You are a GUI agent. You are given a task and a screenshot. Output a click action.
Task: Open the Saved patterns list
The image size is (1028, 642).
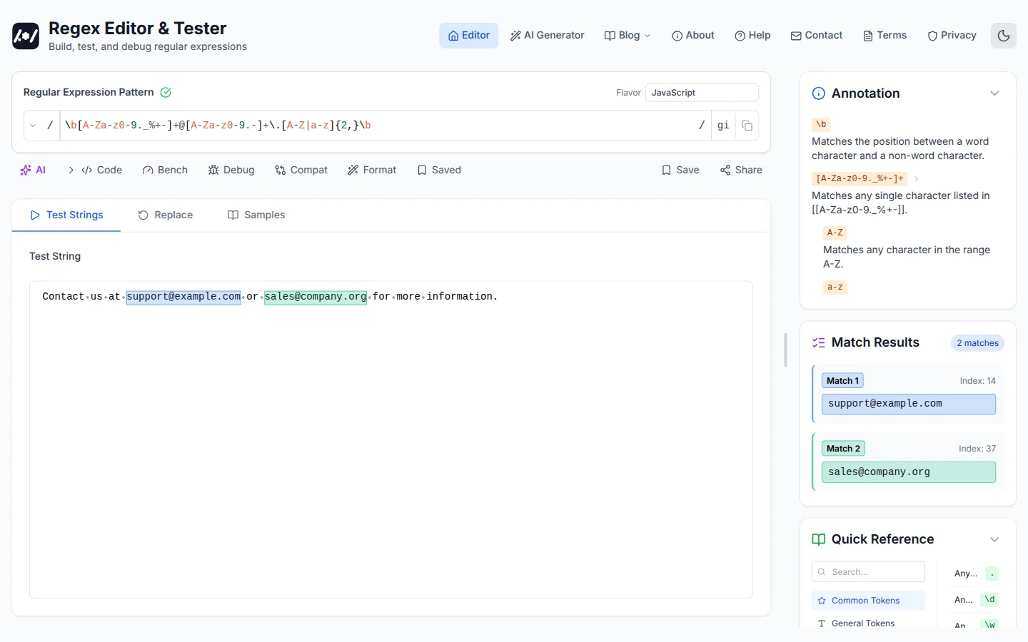point(439,170)
